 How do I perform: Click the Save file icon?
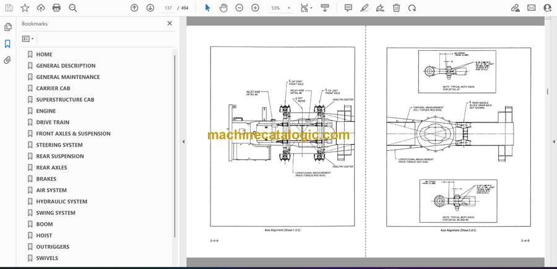(x=9, y=8)
